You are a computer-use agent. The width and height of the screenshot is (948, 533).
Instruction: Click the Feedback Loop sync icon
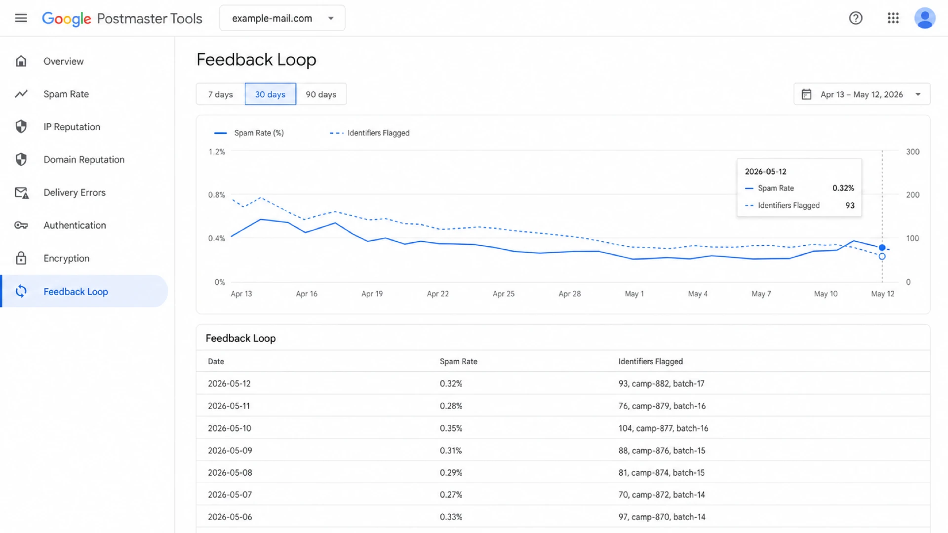pos(21,291)
